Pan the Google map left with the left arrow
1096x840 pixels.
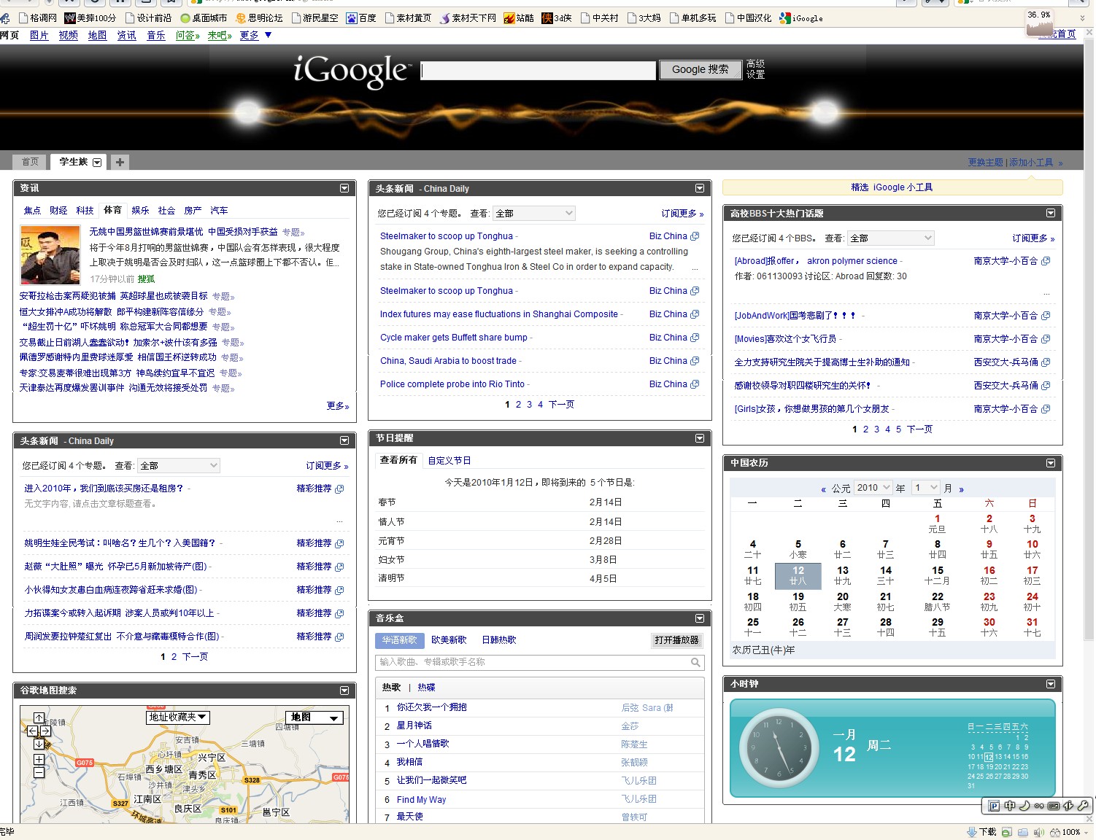click(33, 731)
